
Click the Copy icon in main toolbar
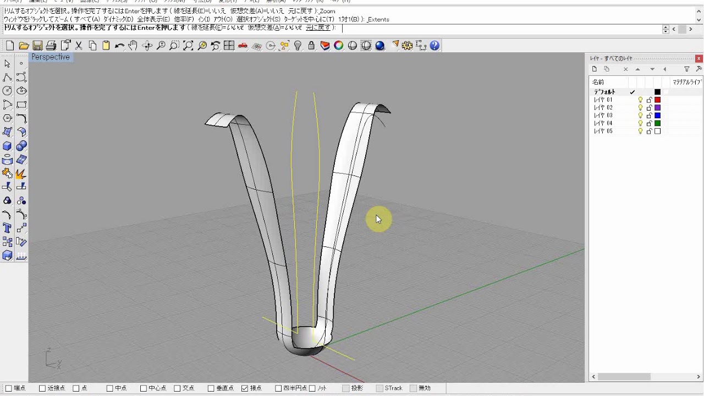pyautogui.click(x=92, y=46)
